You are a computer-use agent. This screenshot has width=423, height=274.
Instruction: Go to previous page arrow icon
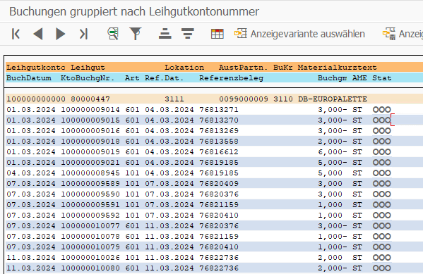tap(38, 34)
